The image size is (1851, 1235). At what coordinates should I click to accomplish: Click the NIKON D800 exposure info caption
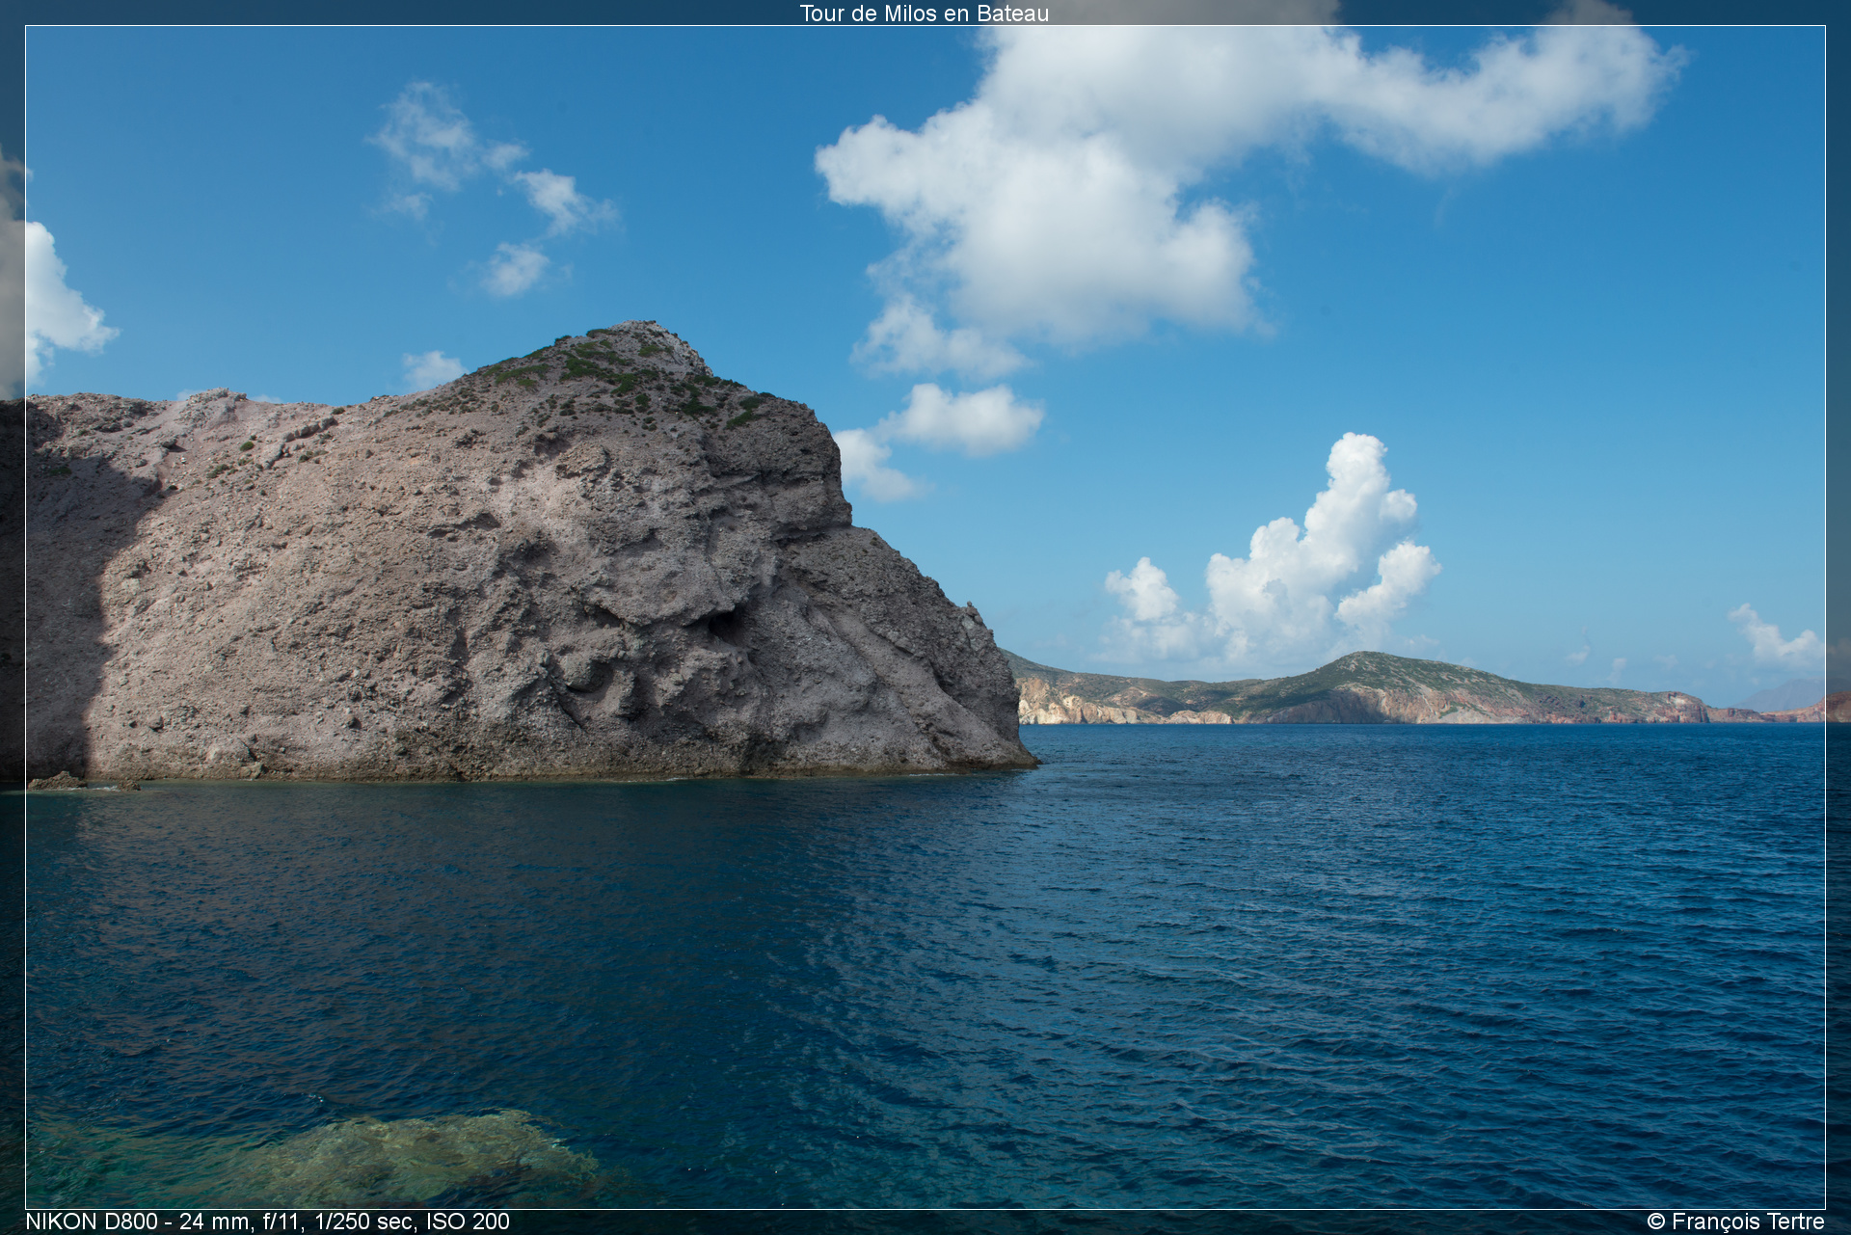tap(267, 1222)
